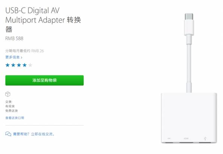Click the 免费送货 delivery text
The image size is (223, 154).
12,111
